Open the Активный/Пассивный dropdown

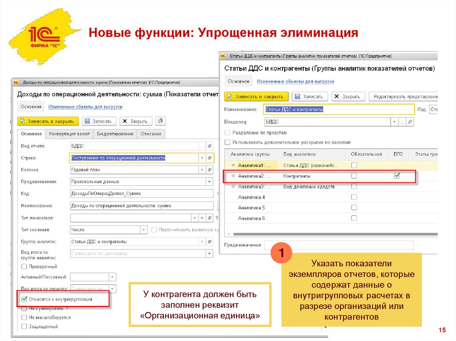(112, 277)
